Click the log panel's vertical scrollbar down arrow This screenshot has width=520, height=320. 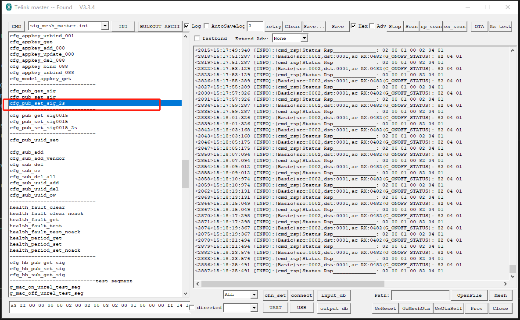(512, 276)
